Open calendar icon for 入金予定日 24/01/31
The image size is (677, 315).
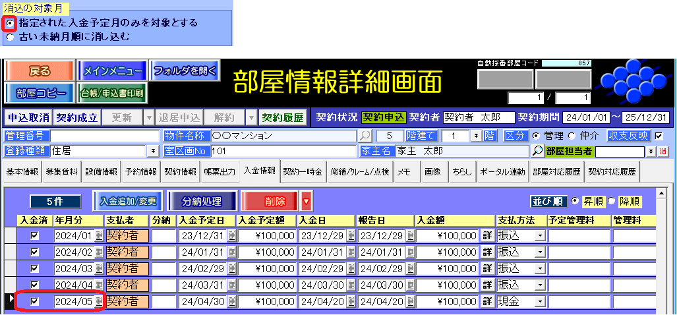pyautogui.click(x=231, y=252)
